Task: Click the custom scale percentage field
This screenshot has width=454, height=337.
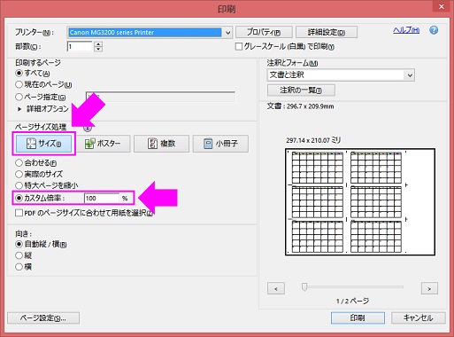Action: click(x=102, y=198)
